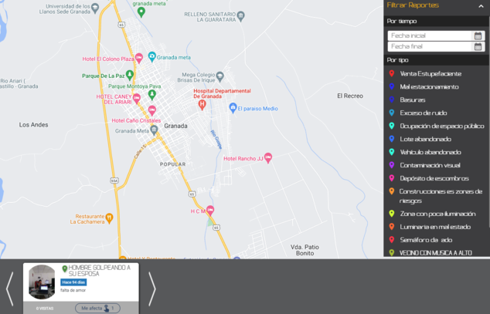490x314 pixels.
Task: Filter by Semáforo dañado pin
Action: tap(392, 240)
